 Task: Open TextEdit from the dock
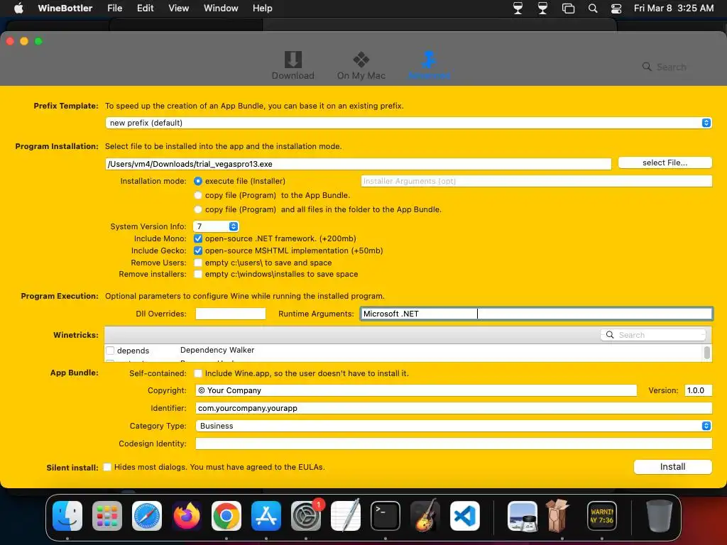[x=346, y=516]
